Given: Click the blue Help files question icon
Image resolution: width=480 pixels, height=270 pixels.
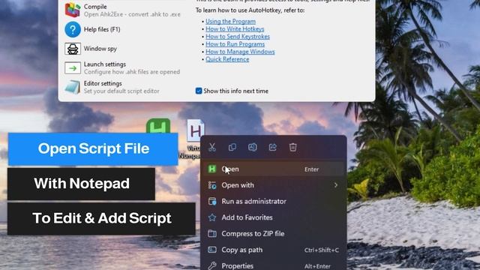Looking at the screenshot, I should coord(73,29).
